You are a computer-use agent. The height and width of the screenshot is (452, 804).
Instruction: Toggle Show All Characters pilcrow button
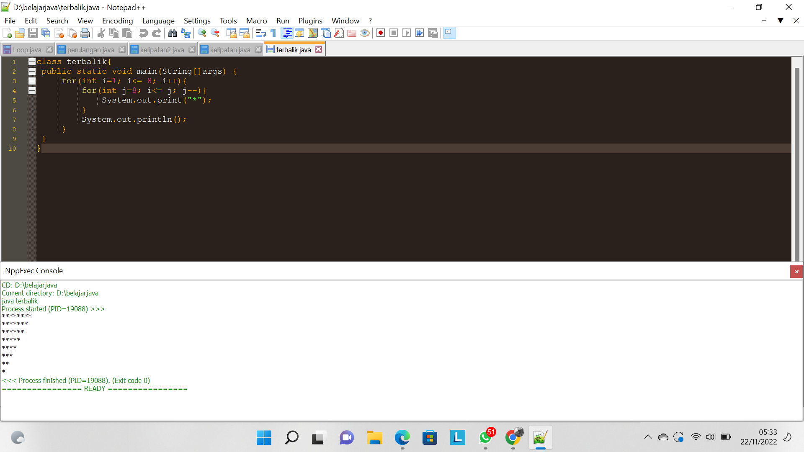click(273, 33)
